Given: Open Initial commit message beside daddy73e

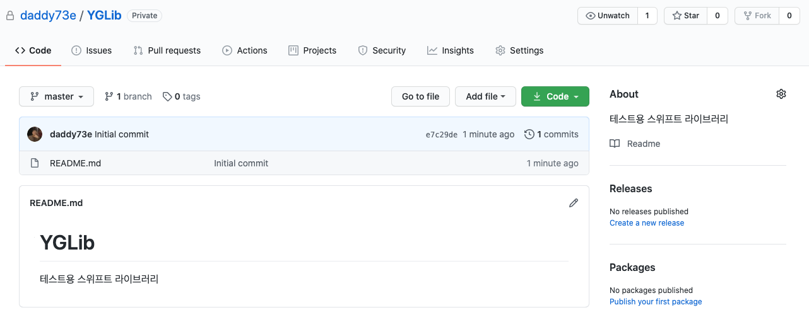Looking at the screenshot, I should pos(122,134).
